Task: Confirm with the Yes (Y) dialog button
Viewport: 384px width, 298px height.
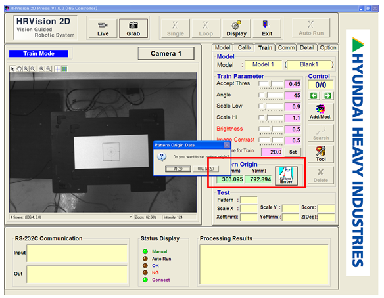Action: (178, 169)
